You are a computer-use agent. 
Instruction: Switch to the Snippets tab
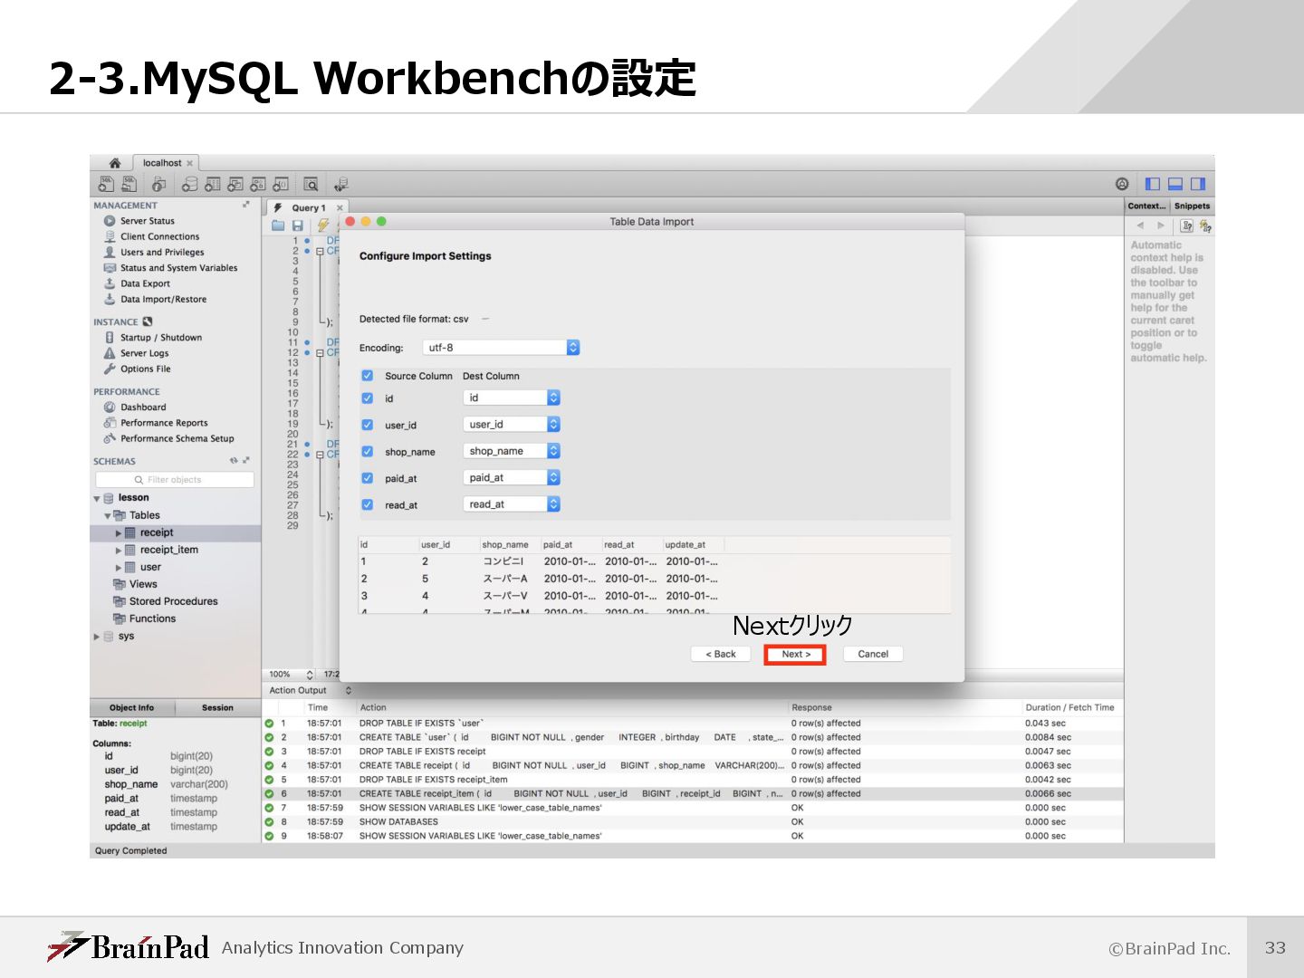(x=1192, y=206)
